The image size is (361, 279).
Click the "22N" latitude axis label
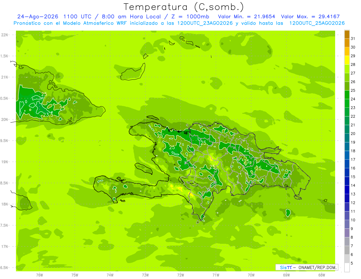tap(5, 35)
